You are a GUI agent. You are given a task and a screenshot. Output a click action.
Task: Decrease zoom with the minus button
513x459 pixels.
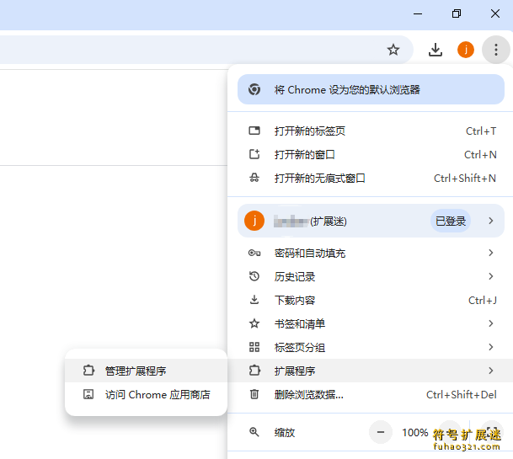coord(381,432)
